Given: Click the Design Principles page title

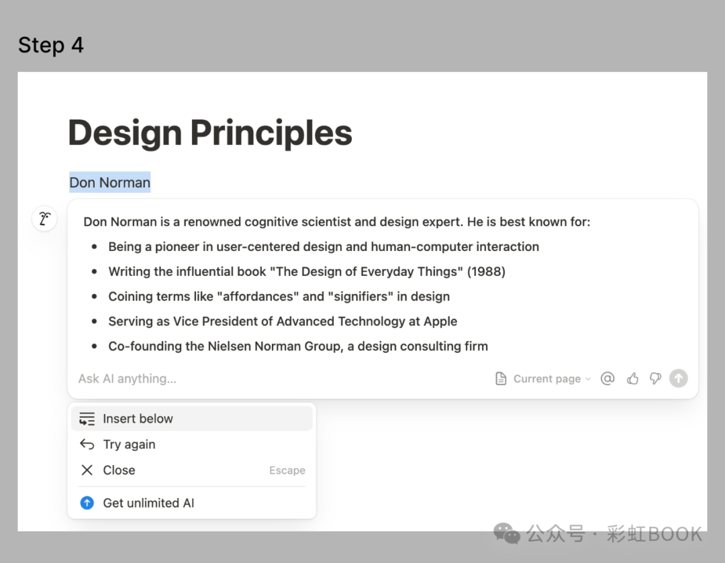Looking at the screenshot, I should click(x=210, y=132).
